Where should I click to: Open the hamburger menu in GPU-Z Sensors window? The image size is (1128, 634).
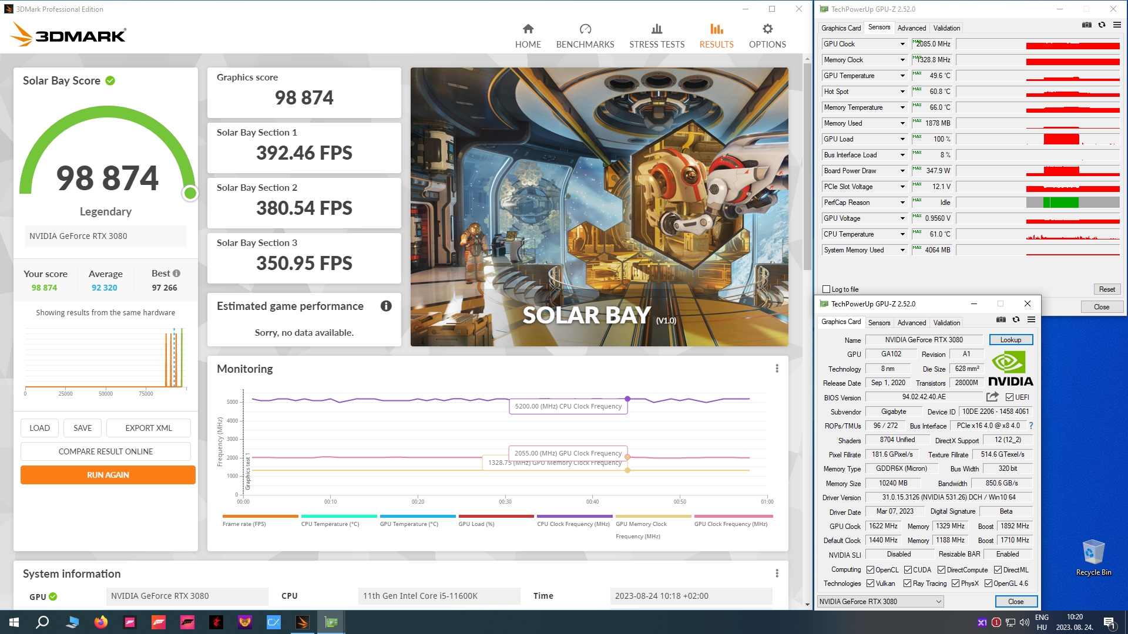point(1117,25)
